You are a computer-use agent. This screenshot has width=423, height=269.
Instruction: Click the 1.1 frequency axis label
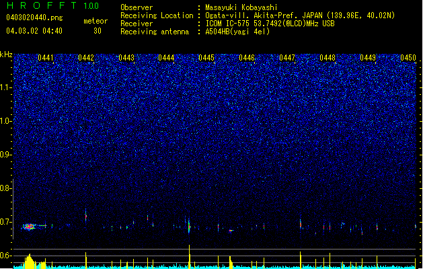click(6, 87)
